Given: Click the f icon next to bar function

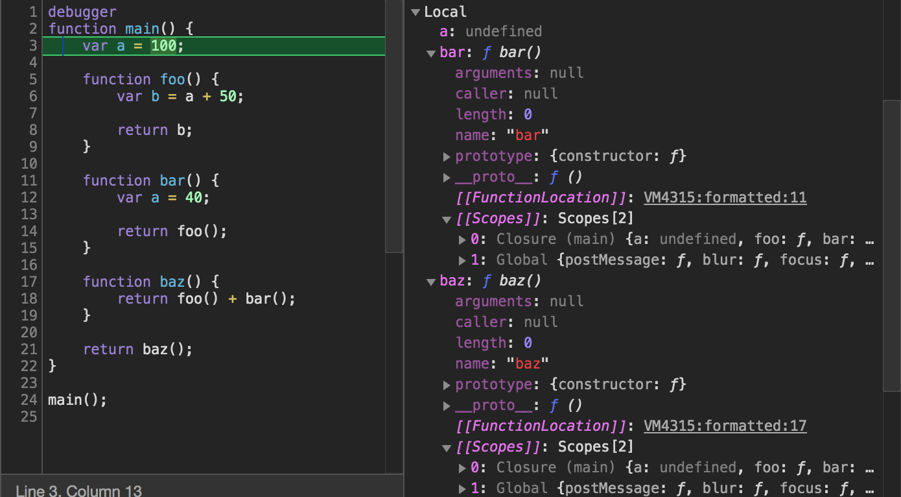Looking at the screenshot, I should [x=487, y=52].
